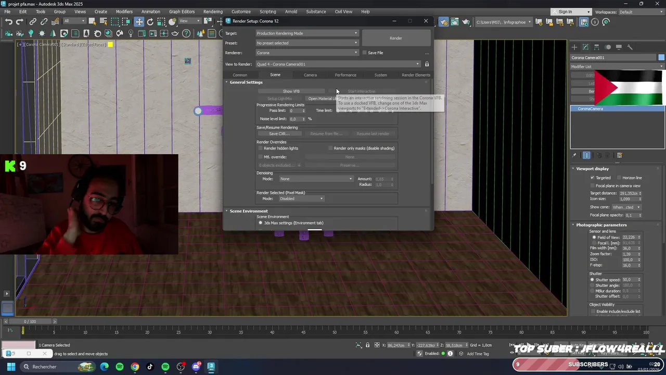The image size is (666, 375).
Task: Click the Undo arrow in main toolbar
Action: point(9,22)
